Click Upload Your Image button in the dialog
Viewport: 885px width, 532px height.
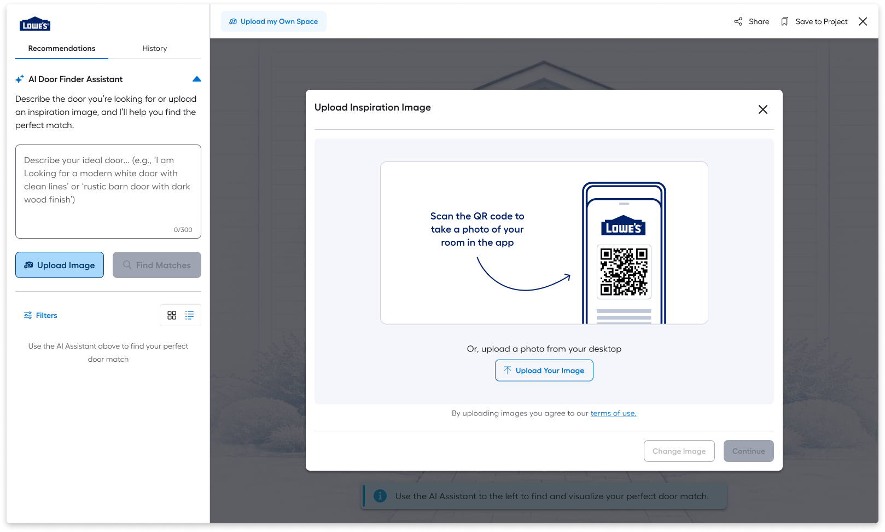(544, 371)
